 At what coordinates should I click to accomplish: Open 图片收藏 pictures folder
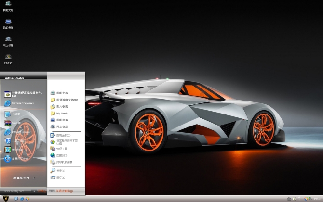(59, 106)
